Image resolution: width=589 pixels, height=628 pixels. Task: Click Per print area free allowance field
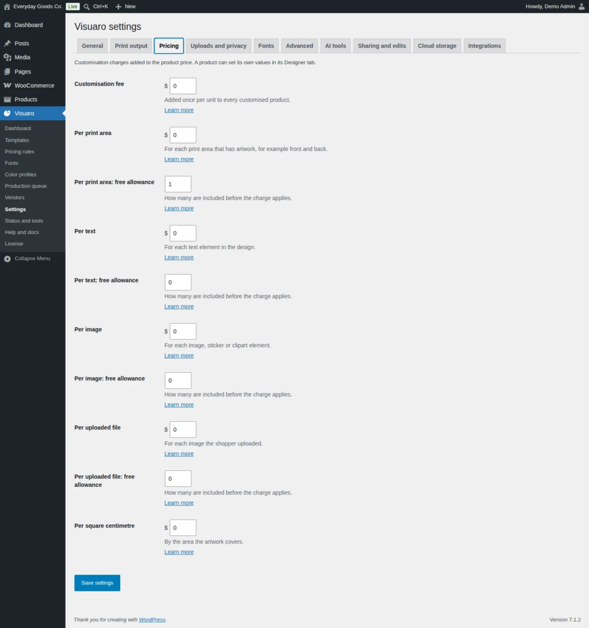(x=178, y=184)
